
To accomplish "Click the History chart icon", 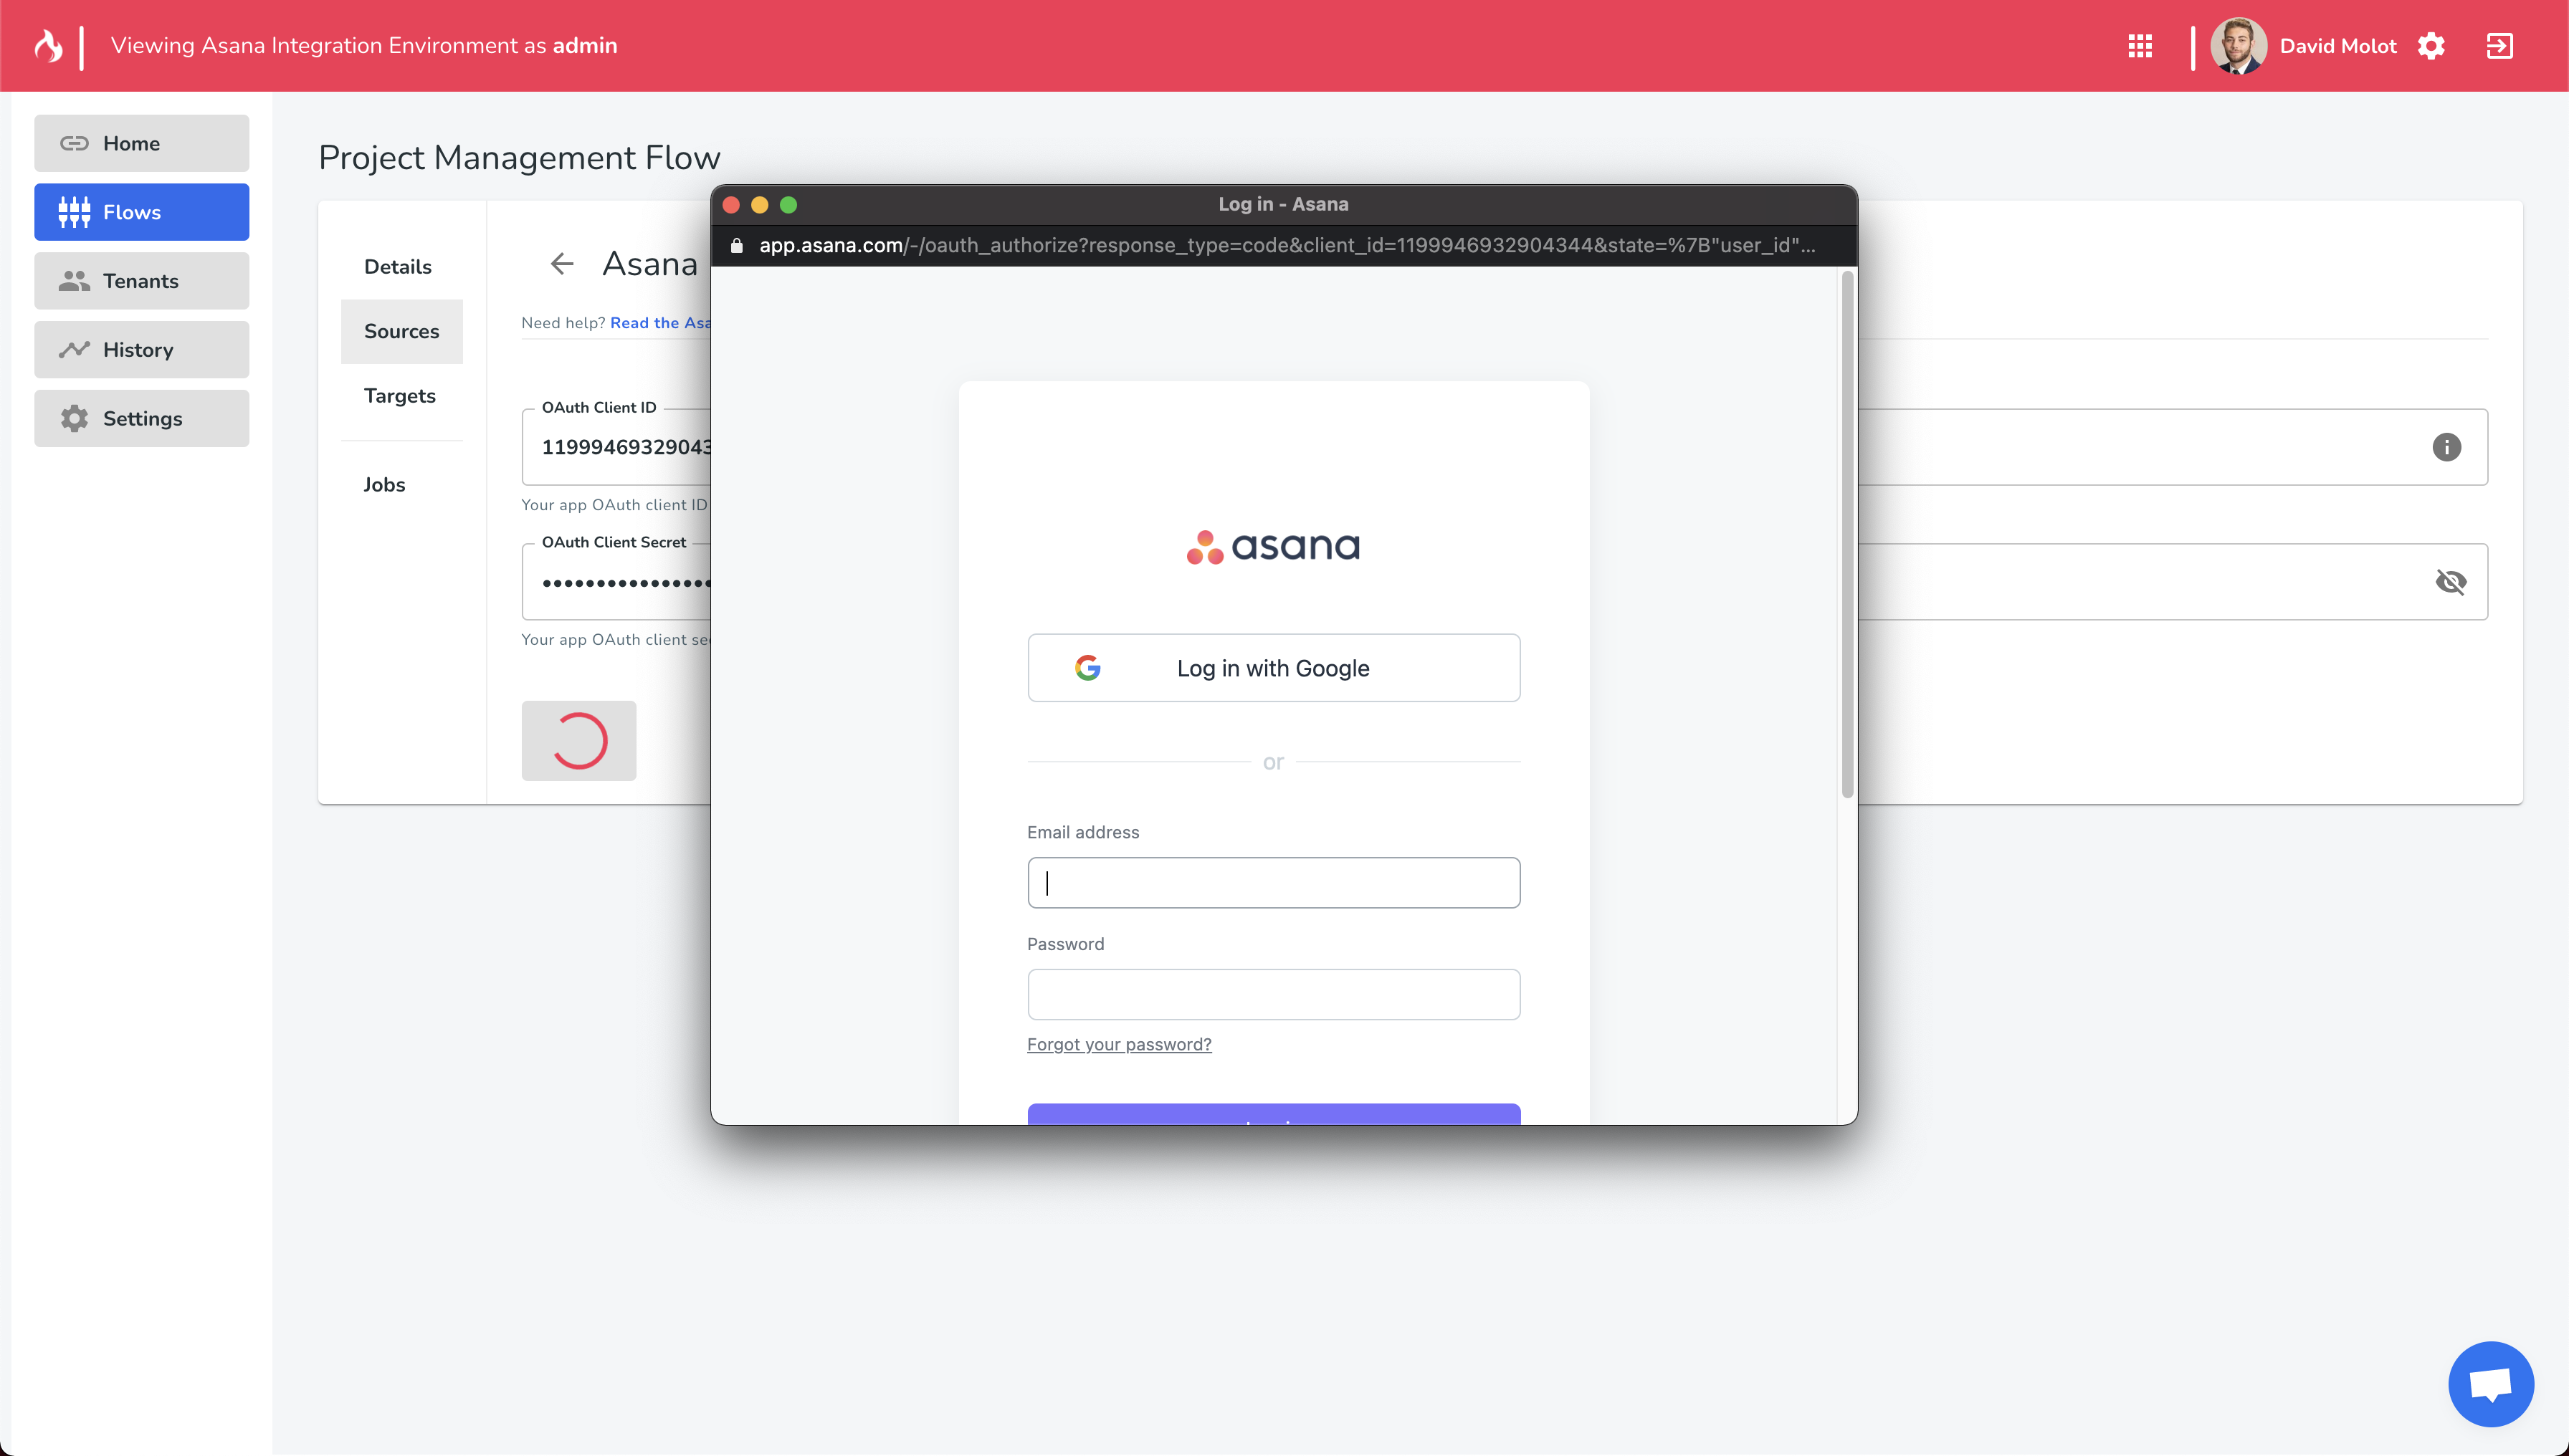I will coord(74,350).
